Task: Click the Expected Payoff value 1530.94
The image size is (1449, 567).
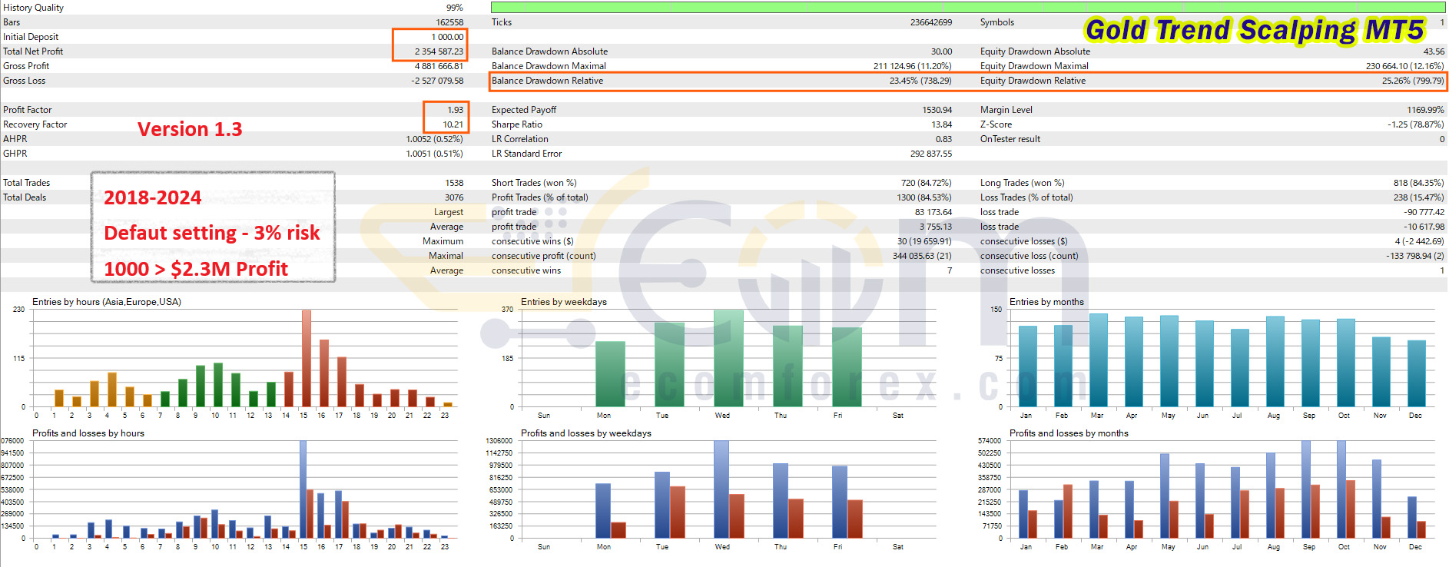Action: [937, 110]
